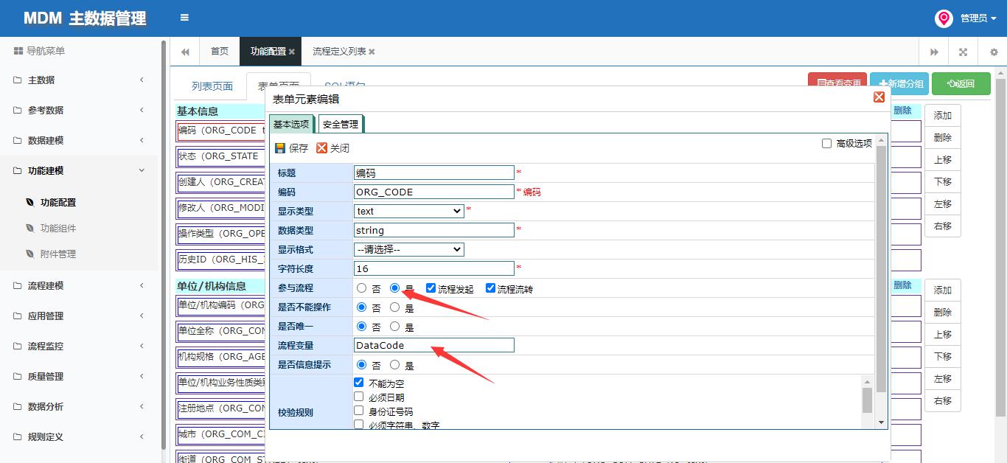
Task: Click the 流程监控 folder icon
Action: pos(18,346)
